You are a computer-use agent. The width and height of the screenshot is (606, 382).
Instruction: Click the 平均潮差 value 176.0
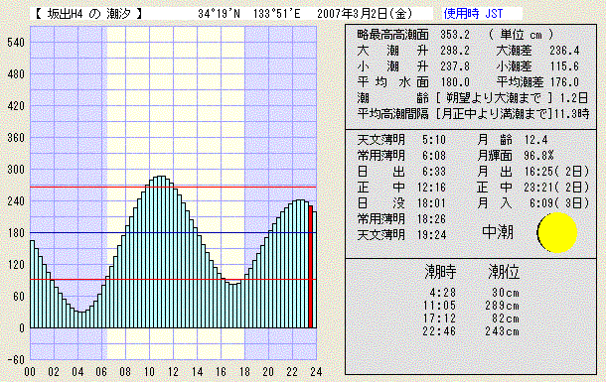pos(564,82)
